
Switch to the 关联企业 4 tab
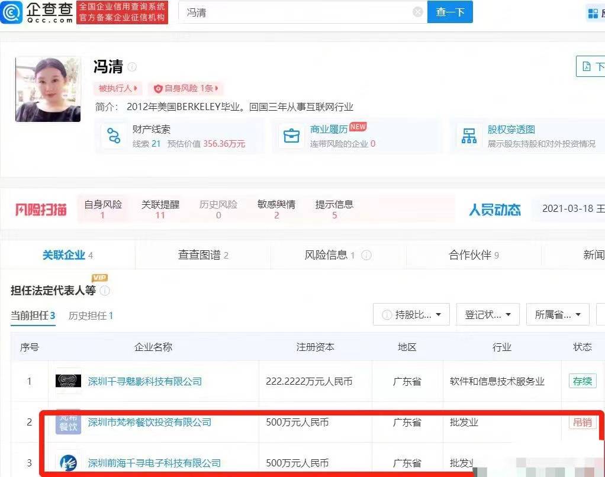67,255
